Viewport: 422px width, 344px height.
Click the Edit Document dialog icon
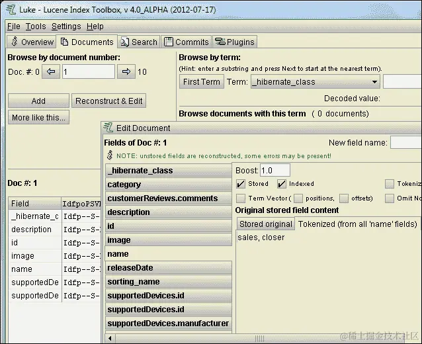click(108, 128)
